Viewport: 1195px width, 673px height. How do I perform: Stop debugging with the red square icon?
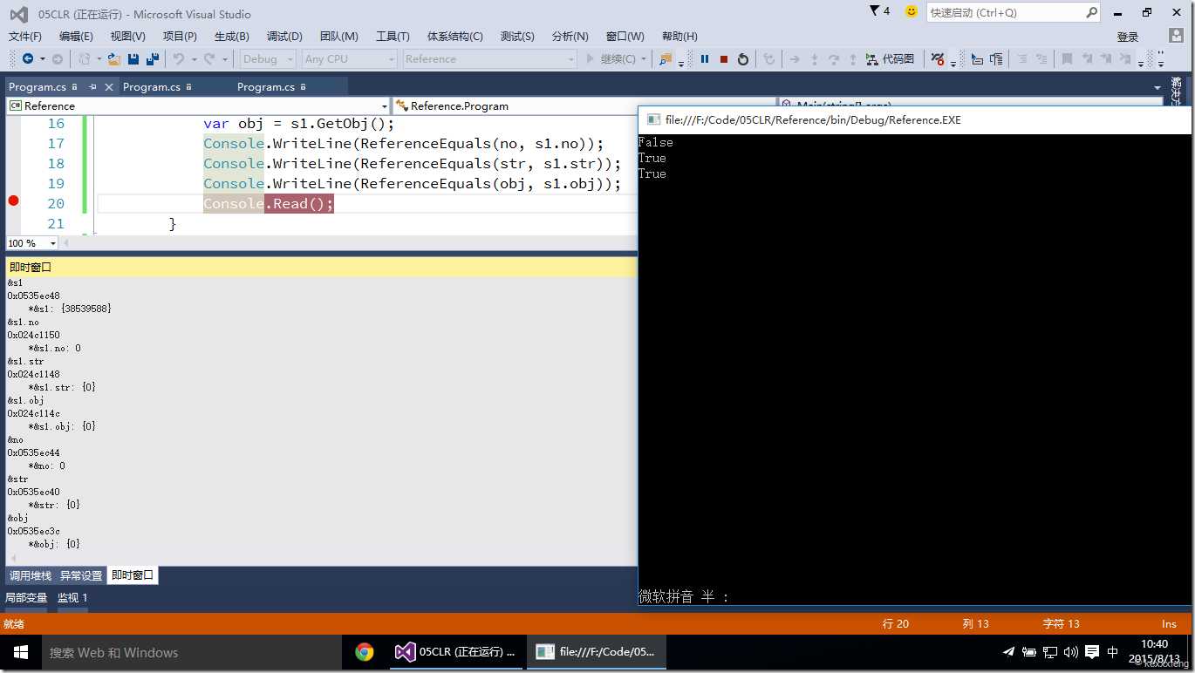pos(724,59)
